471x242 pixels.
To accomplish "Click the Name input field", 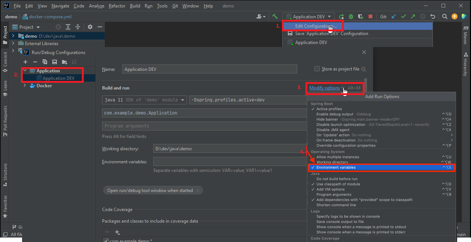I will pos(209,69).
